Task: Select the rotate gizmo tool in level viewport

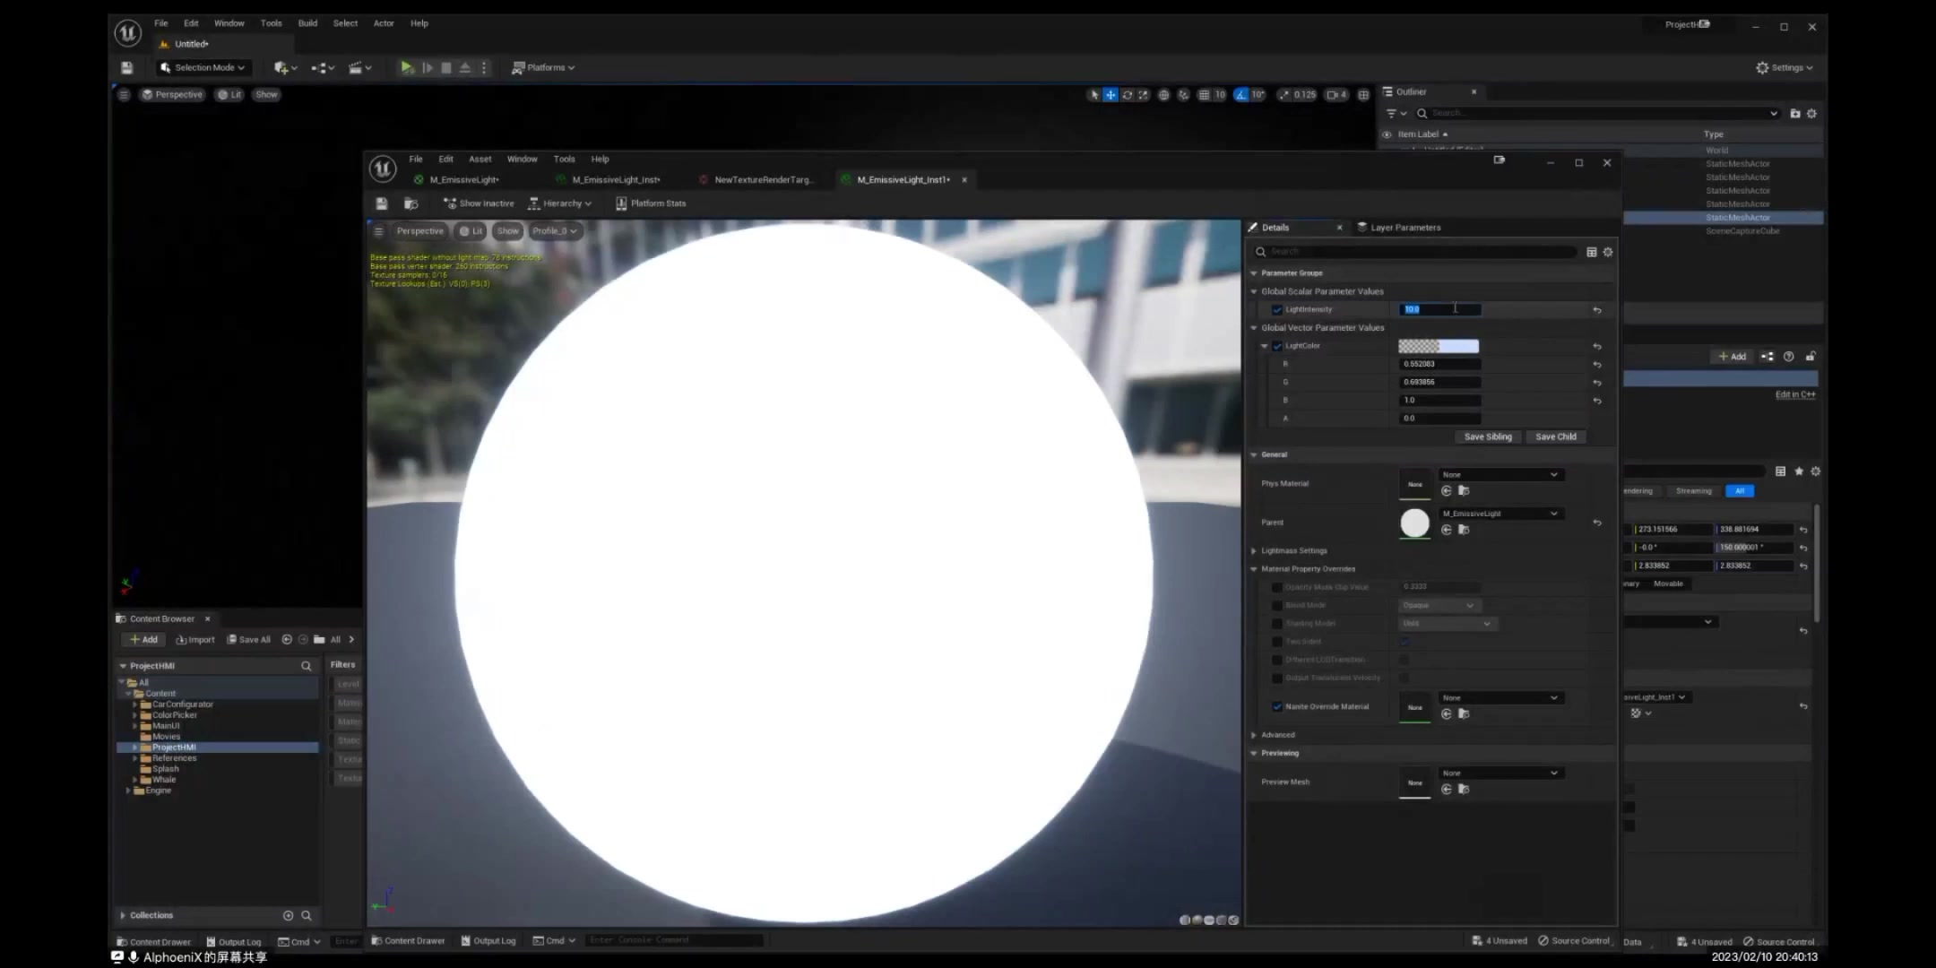Action: click(1128, 95)
